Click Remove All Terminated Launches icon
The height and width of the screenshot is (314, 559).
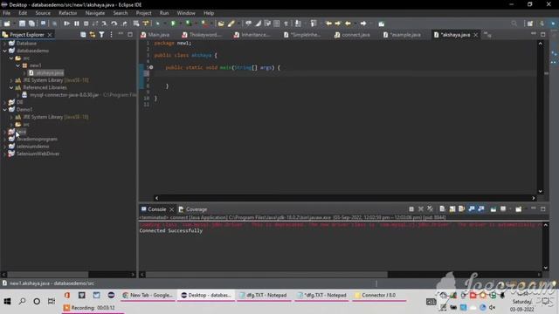click(430, 209)
